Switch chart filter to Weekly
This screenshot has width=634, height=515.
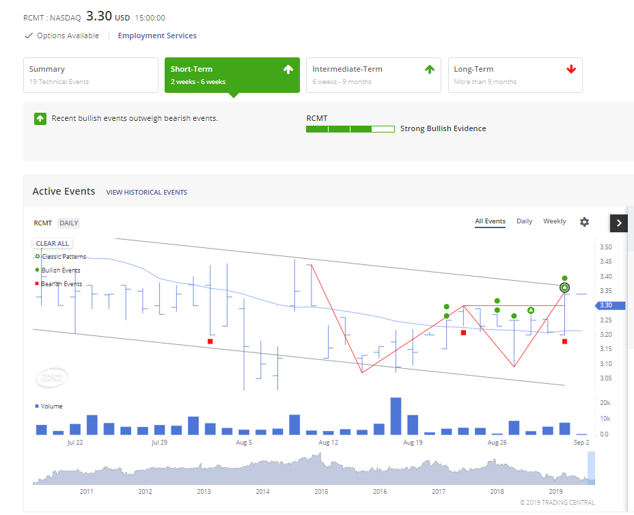coord(555,221)
